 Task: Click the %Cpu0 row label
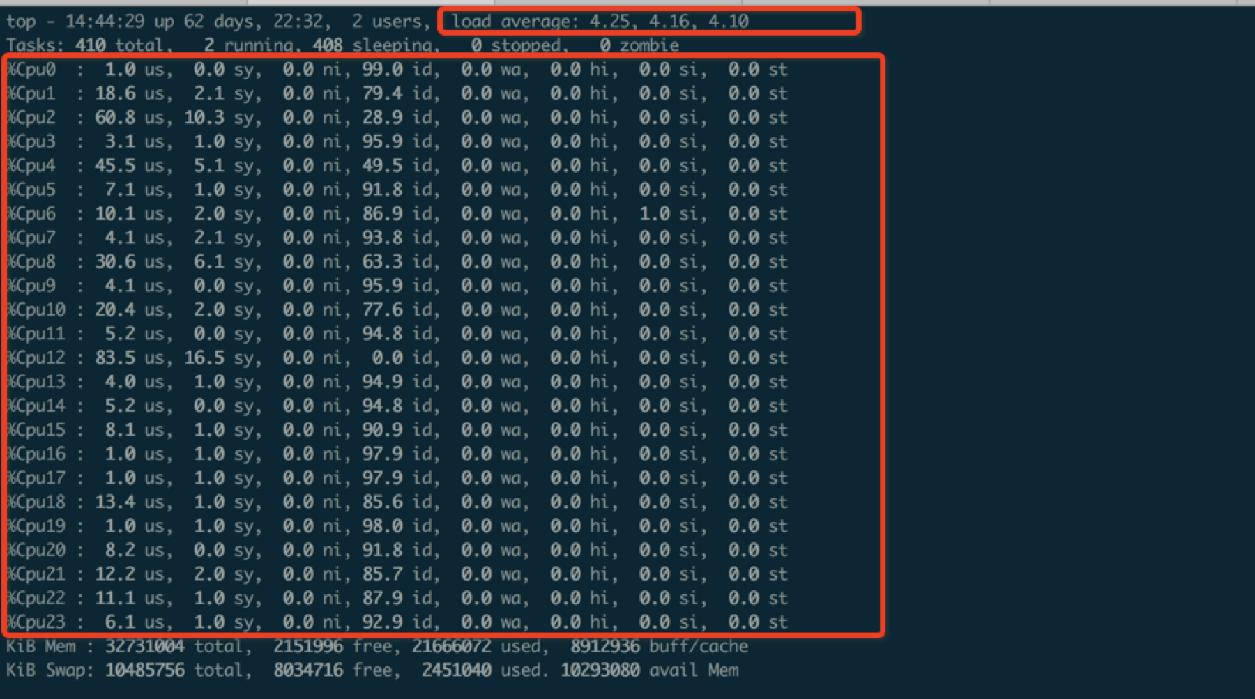point(31,70)
